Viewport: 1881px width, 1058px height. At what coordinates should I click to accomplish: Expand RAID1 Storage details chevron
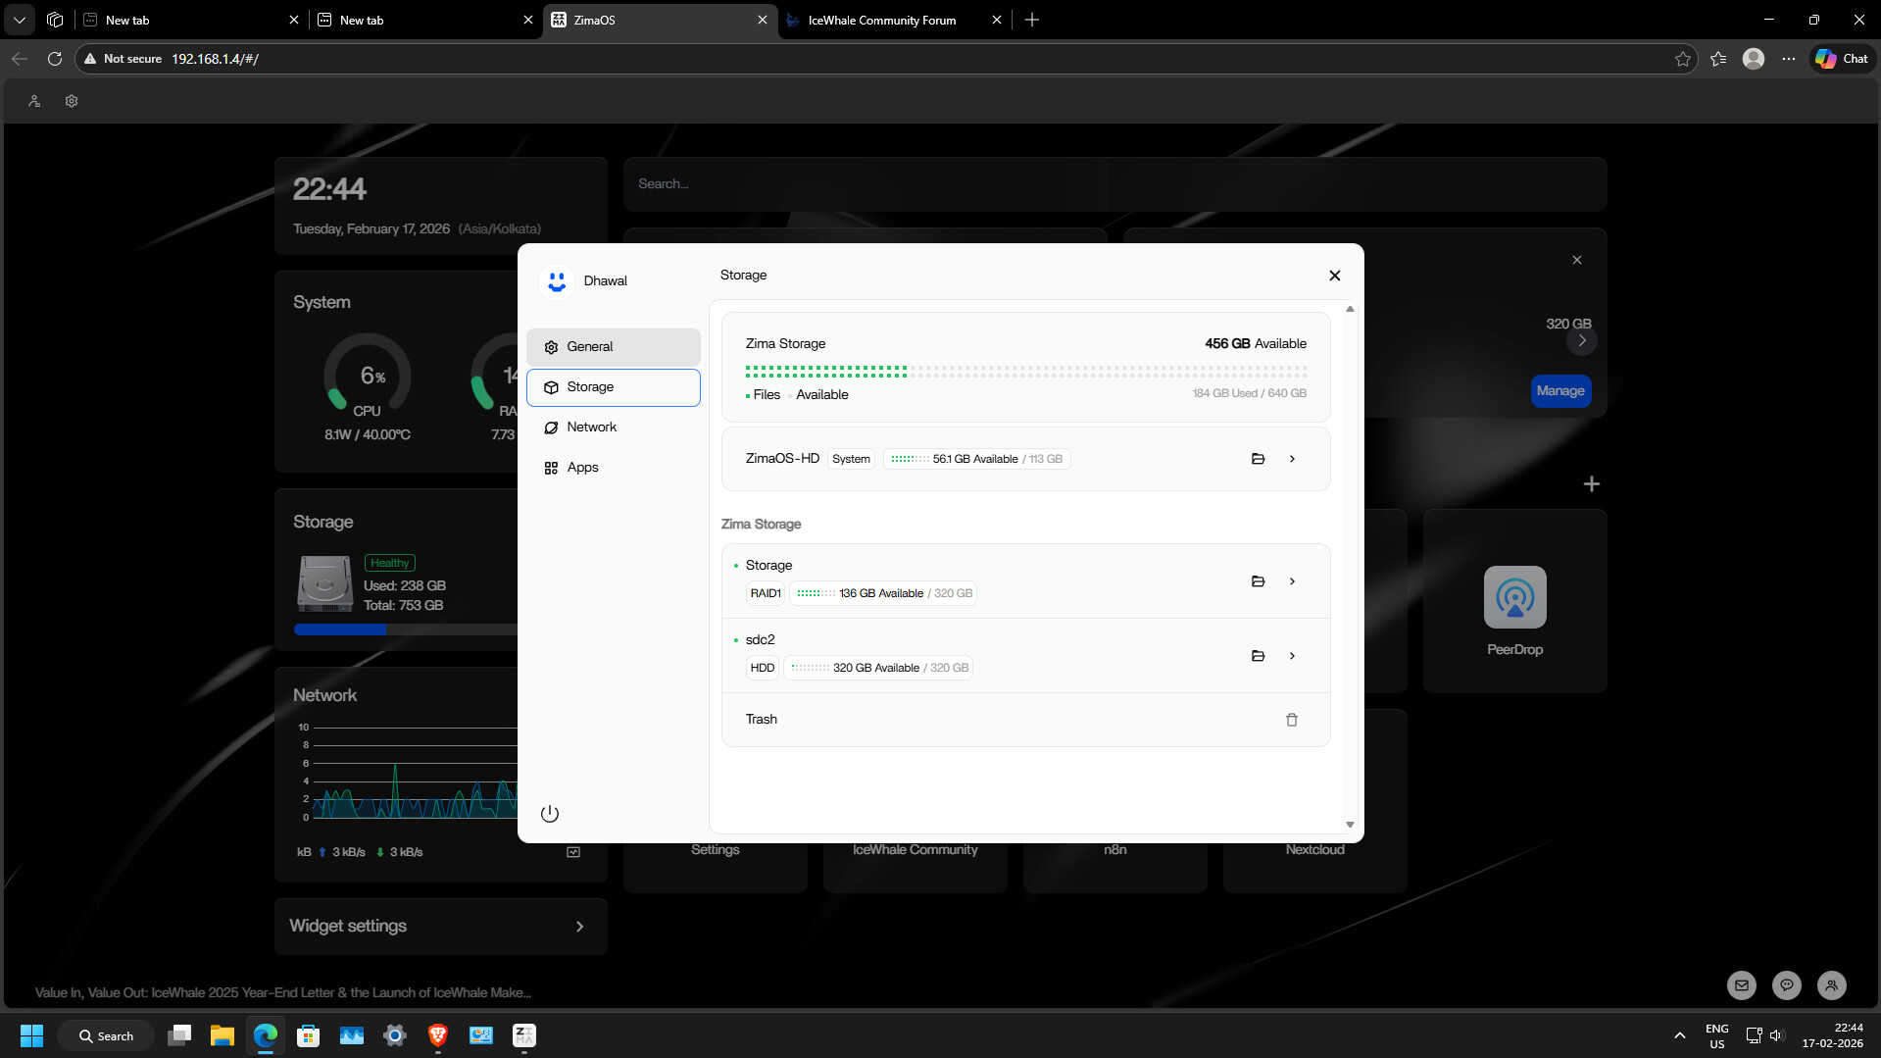(x=1292, y=581)
